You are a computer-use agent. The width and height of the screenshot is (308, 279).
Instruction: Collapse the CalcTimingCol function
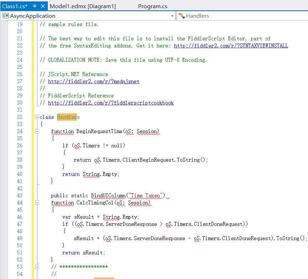[37, 203]
